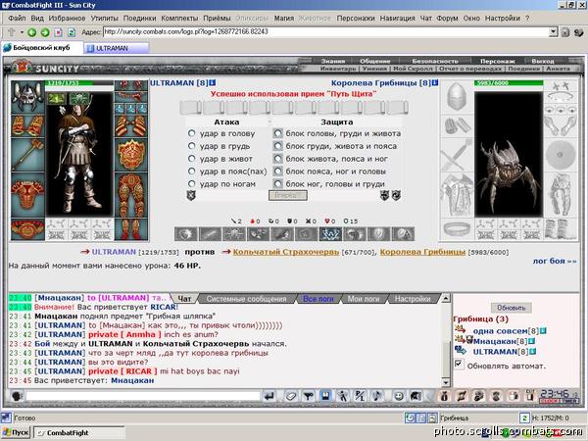The image size is (588, 441).
Task: Click the address URL field
Action: (x=326, y=32)
